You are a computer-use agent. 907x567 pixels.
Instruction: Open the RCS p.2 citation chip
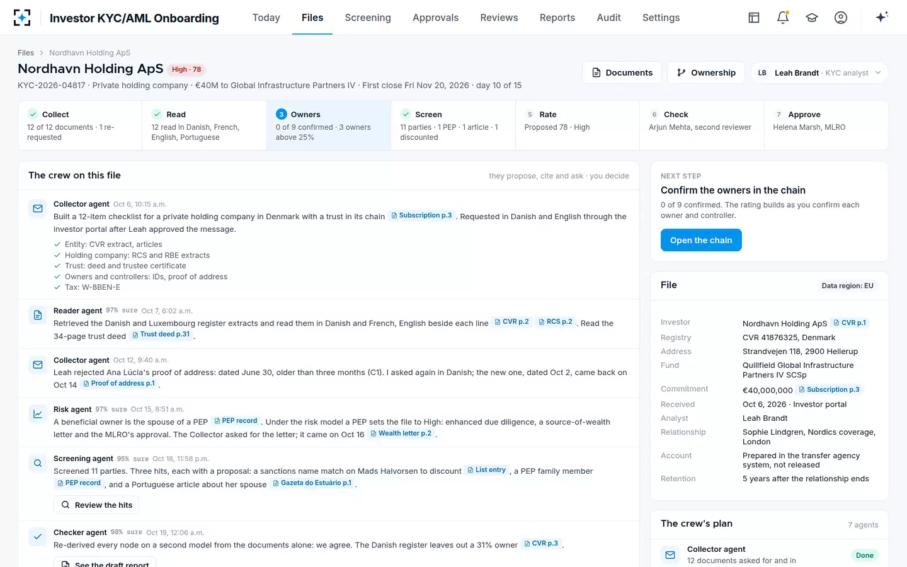point(556,322)
